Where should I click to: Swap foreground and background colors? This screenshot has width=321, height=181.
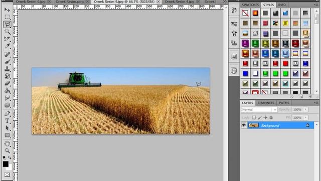pos(10,157)
